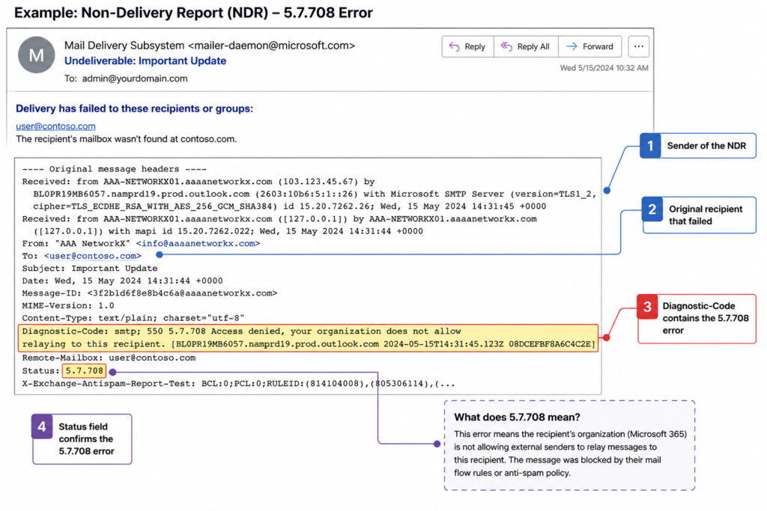Click the '---- Original message headers ----' line

click(x=115, y=169)
